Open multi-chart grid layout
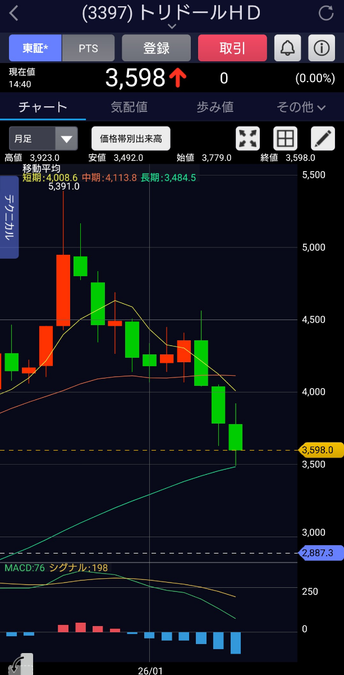Image resolution: width=344 pixels, height=675 pixels. (x=285, y=138)
